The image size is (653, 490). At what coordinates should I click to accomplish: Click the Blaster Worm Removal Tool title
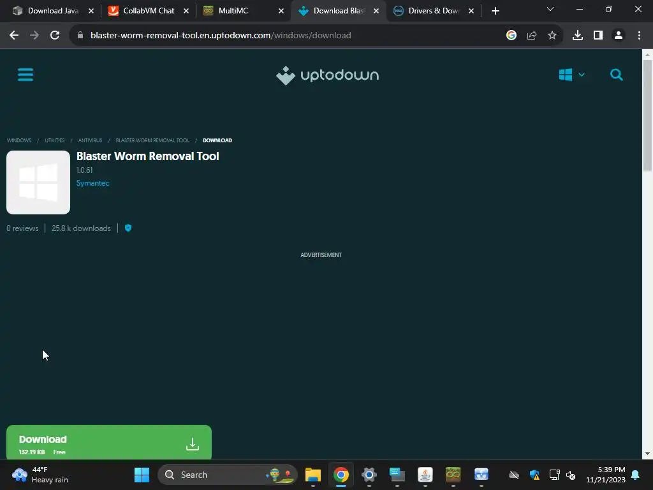pos(147,156)
